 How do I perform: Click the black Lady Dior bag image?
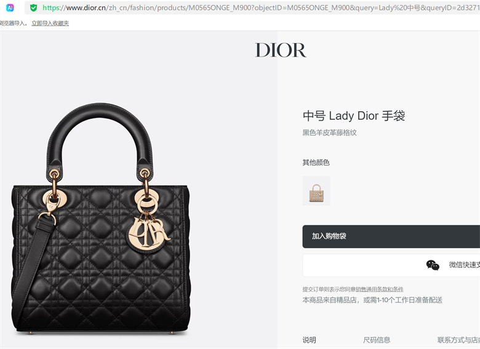point(100,219)
